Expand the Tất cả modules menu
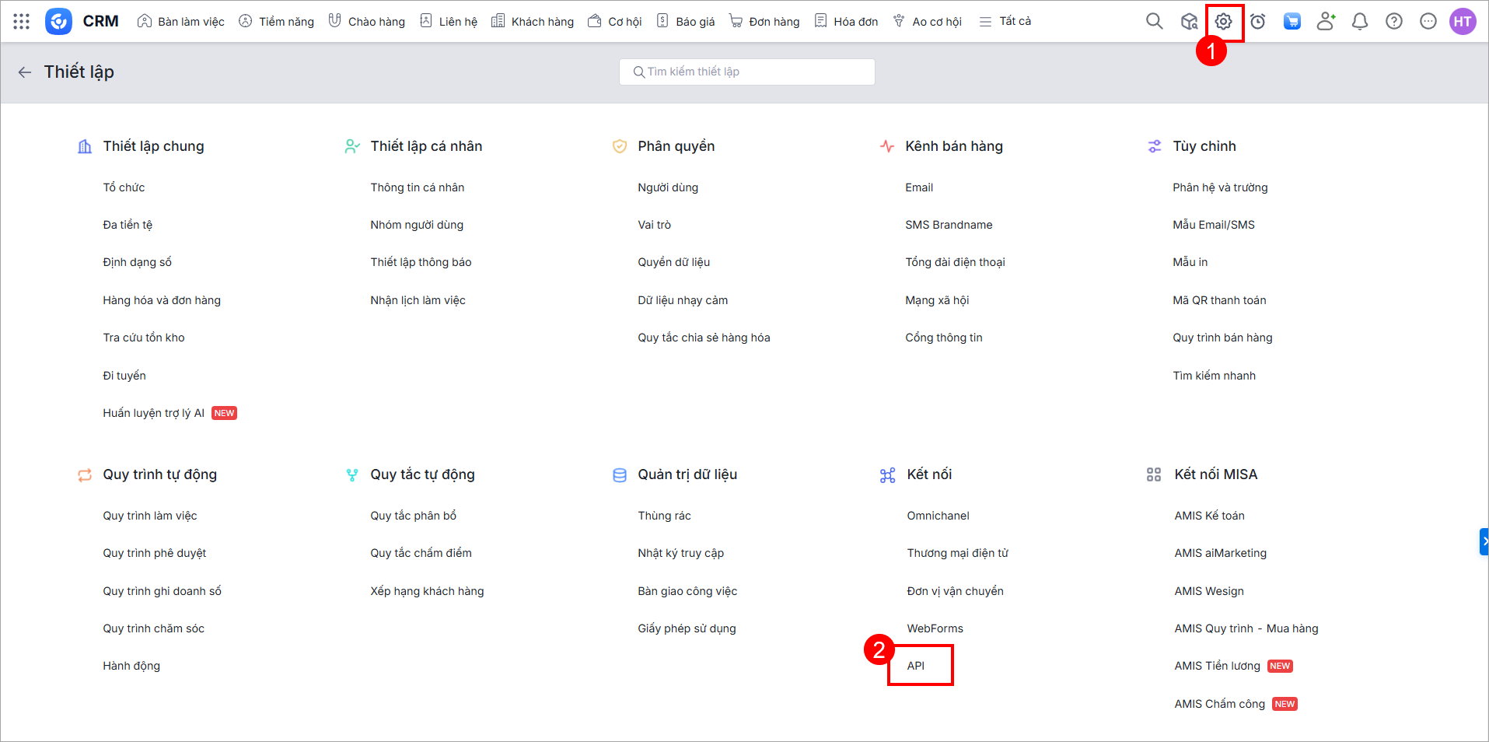The image size is (1489, 742). pyautogui.click(x=1005, y=22)
